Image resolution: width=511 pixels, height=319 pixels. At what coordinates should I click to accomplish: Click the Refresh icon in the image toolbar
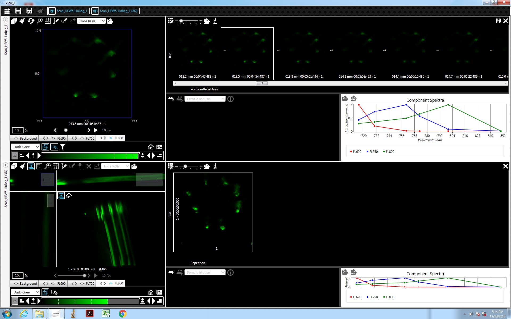[x=31, y=21]
